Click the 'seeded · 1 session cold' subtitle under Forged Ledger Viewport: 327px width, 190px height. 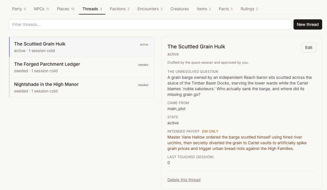tap(36, 71)
